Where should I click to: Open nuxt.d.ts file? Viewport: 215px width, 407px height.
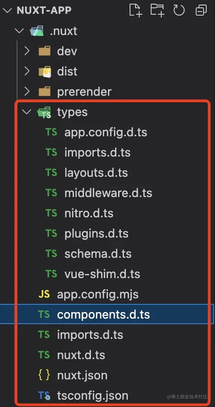pos(81,355)
